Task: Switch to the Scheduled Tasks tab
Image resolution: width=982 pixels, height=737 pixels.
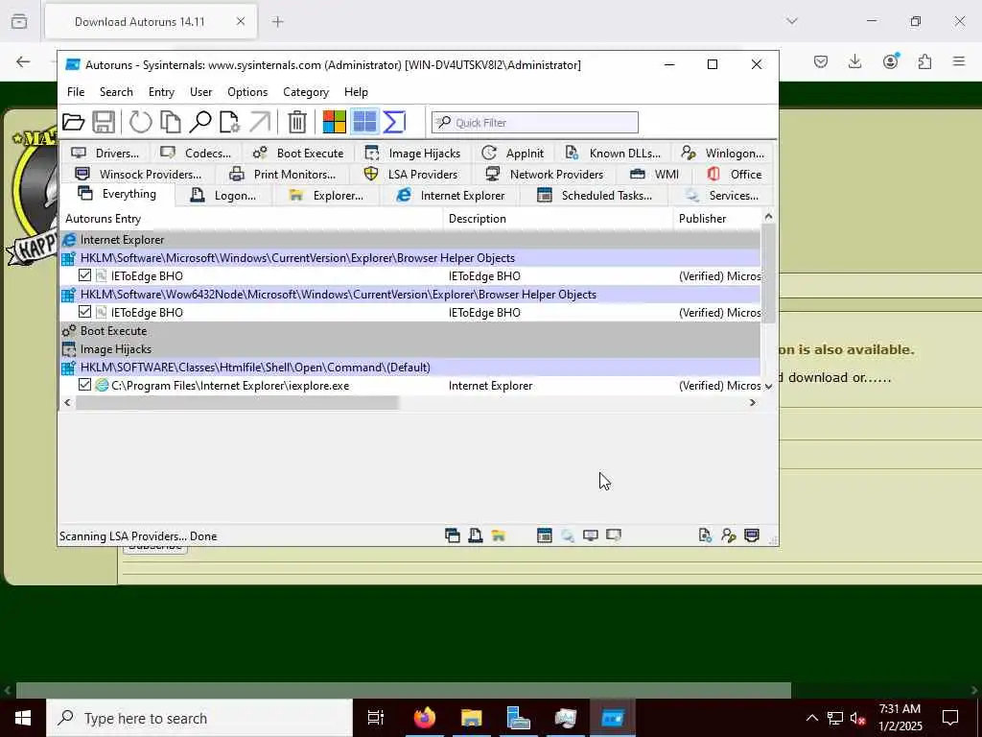Action: (595, 196)
